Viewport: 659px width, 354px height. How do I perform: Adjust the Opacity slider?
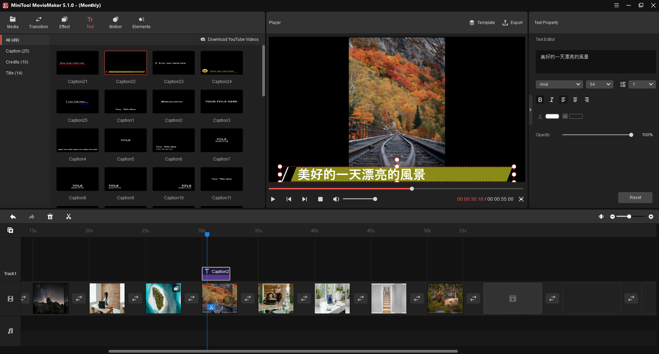[x=597, y=135]
